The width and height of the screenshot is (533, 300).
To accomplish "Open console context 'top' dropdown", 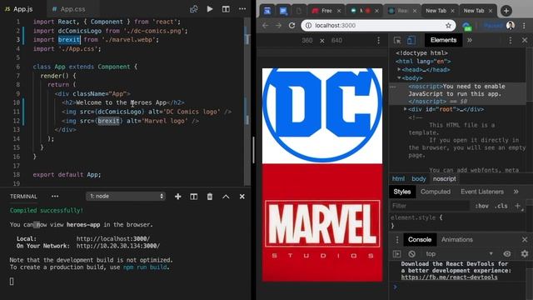I will [x=459, y=254].
